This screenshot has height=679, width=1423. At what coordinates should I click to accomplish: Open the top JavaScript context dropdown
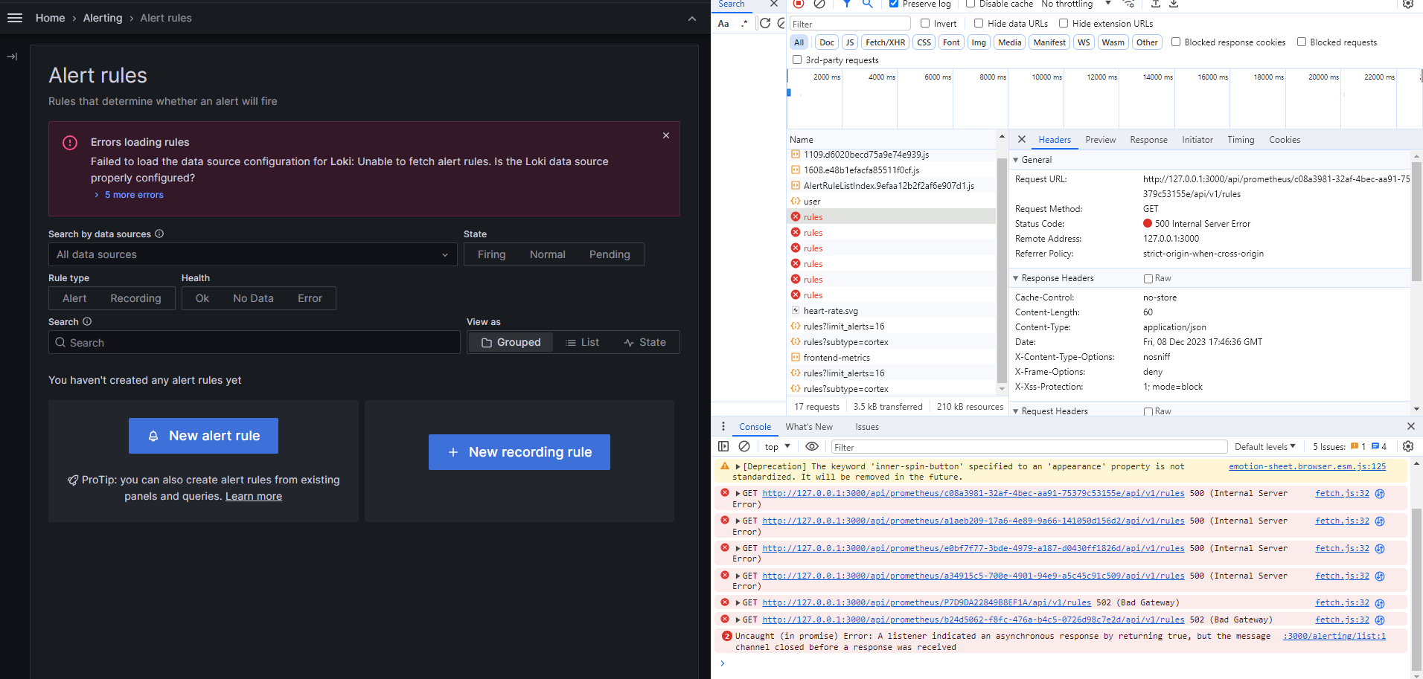777,447
